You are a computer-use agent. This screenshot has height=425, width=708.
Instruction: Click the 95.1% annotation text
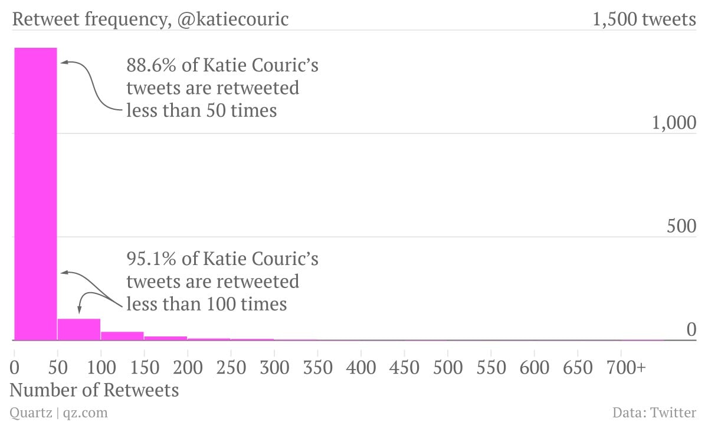point(222,281)
